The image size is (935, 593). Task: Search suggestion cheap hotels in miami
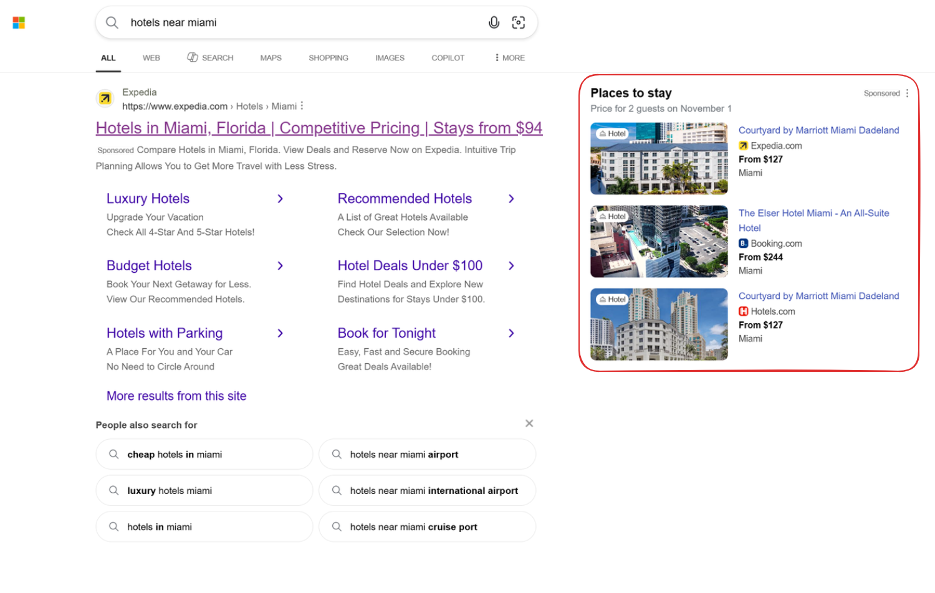(204, 454)
